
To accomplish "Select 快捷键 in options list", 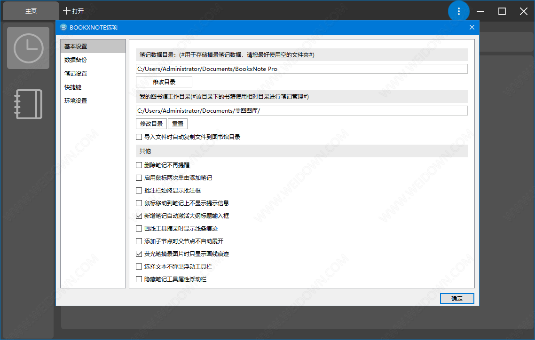I will pyautogui.click(x=93, y=87).
